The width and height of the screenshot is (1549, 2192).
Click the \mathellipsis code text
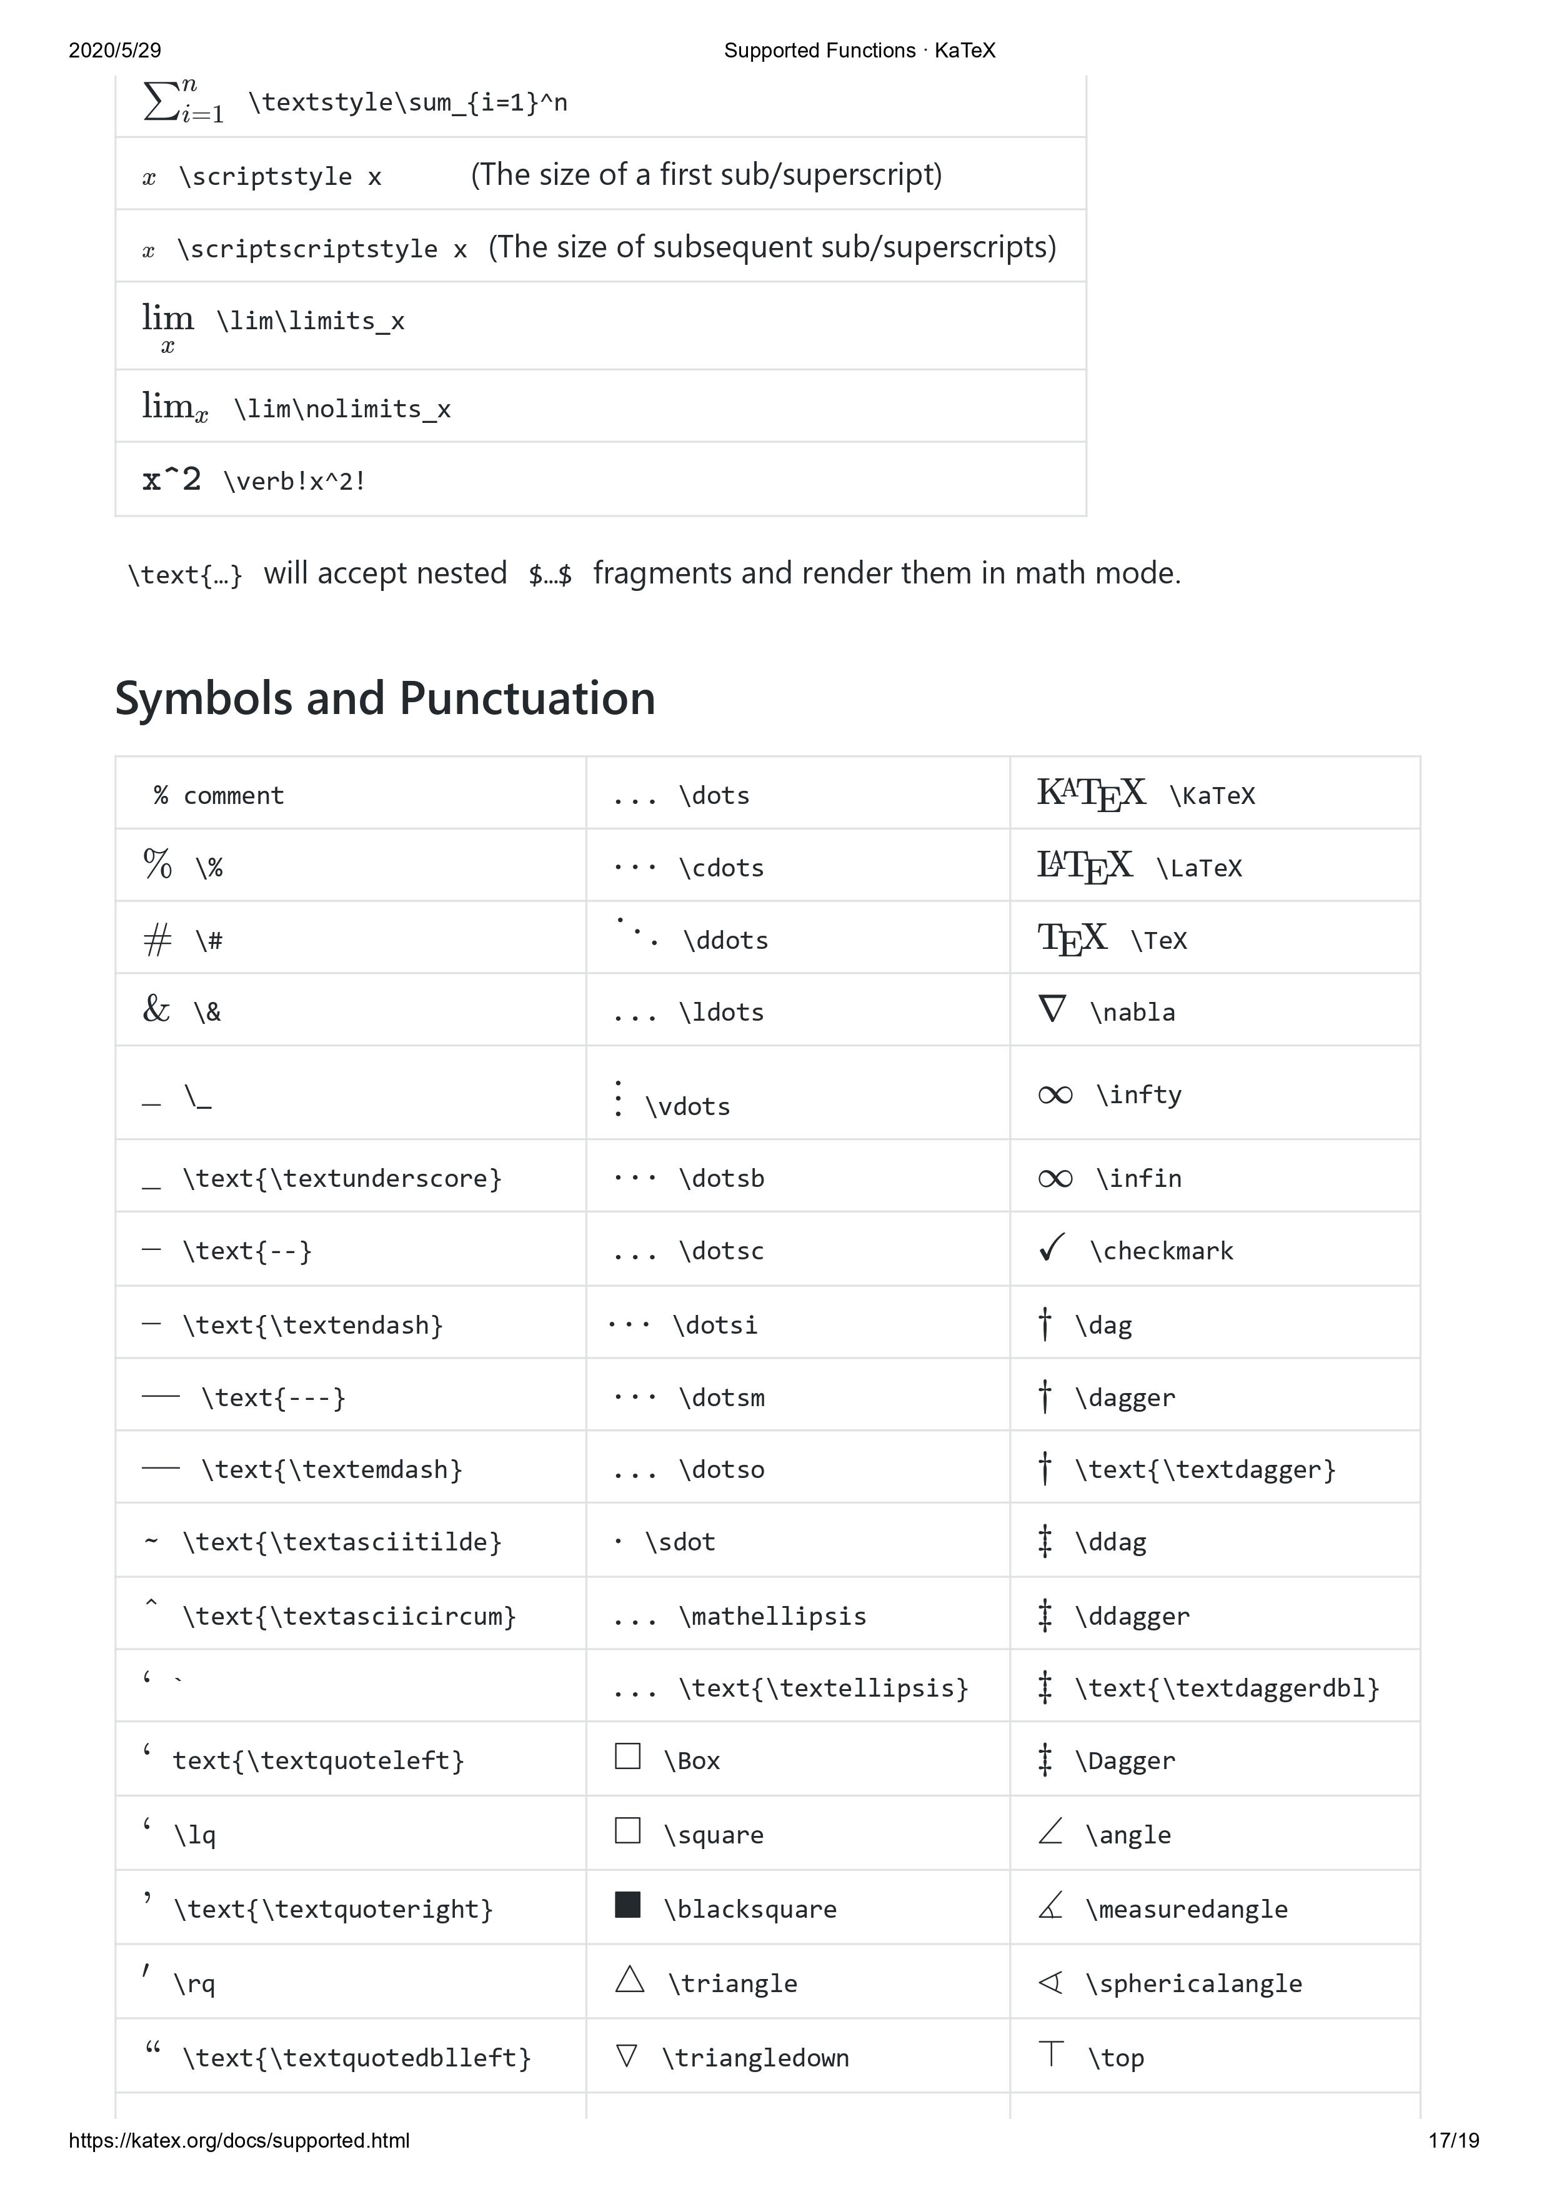(772, 1616)
